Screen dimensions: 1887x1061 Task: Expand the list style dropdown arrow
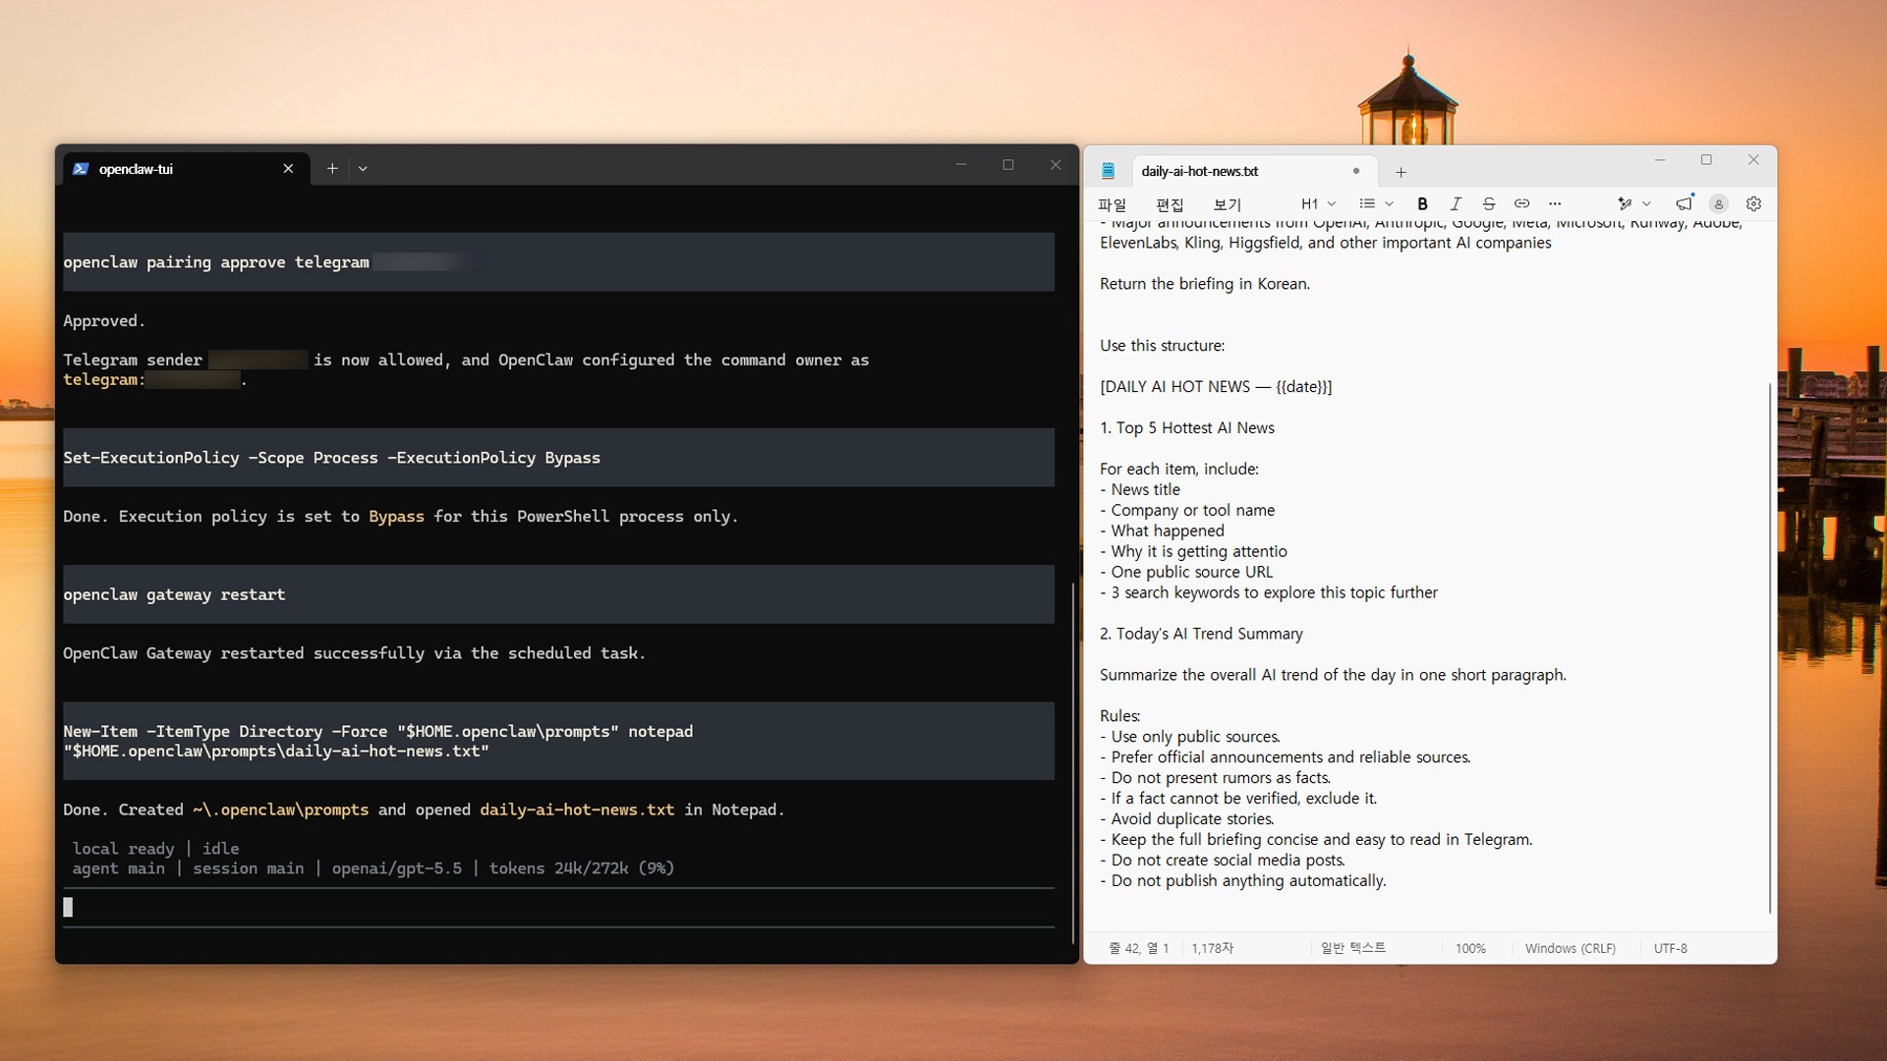(1389, 203)
